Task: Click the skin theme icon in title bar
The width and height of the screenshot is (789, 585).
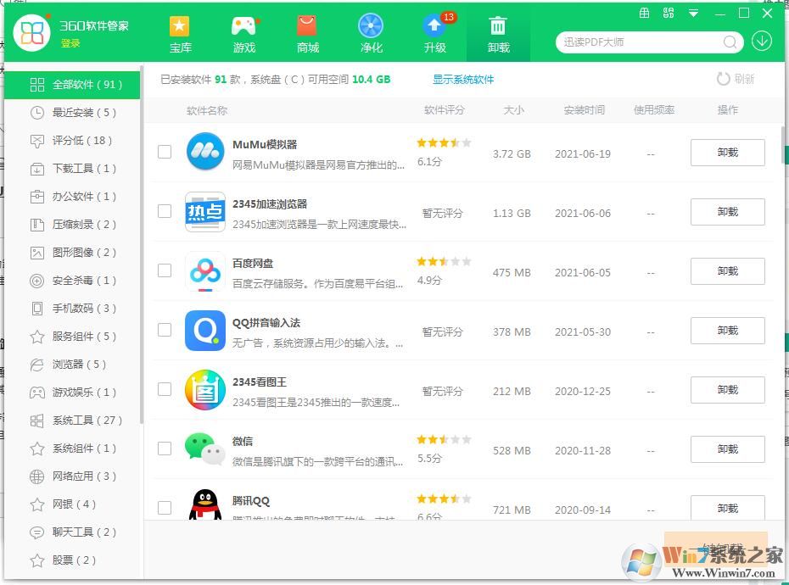Action: point(669,13)
